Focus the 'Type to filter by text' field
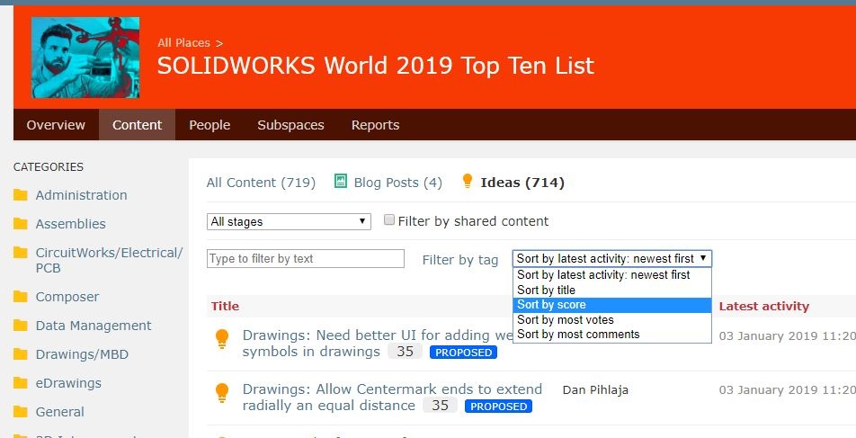Viewport: 856px width, 438px height. pyautogui.click(x=306, y=258)
